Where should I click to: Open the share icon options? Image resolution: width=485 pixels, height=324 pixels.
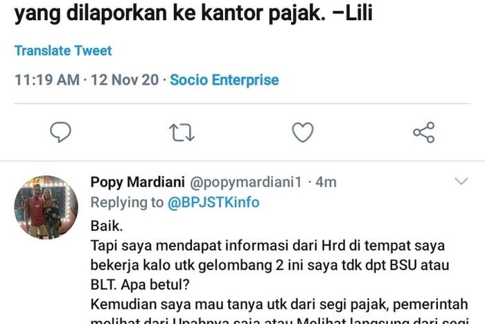click(424, 133)
